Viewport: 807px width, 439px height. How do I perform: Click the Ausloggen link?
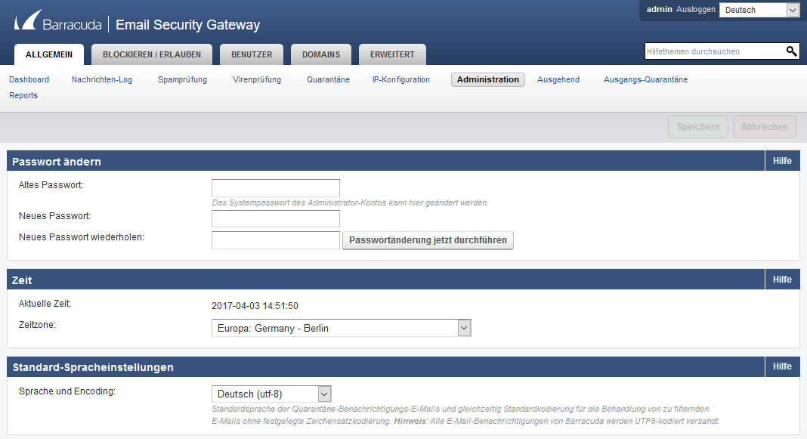click(695, 10)
